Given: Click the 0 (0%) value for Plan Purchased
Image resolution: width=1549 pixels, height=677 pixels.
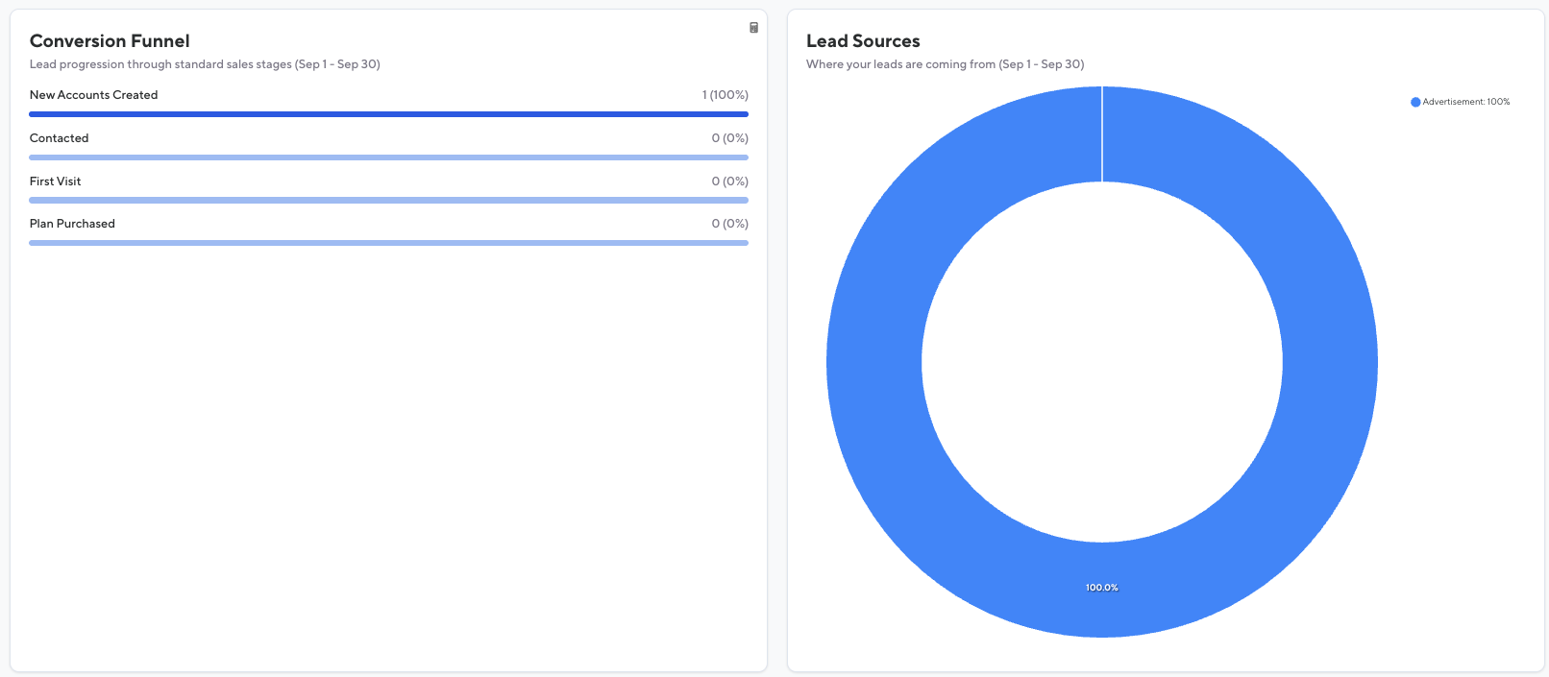Looking at the screenshot, I should pyautogui.click(x=729, y=224).
